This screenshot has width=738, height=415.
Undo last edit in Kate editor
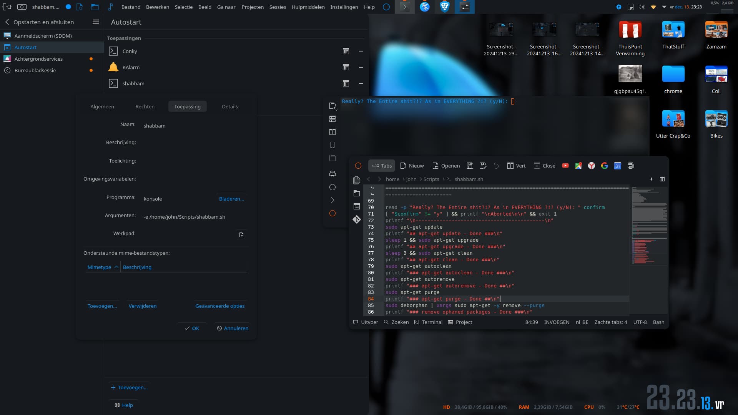[x=496, y=166]
